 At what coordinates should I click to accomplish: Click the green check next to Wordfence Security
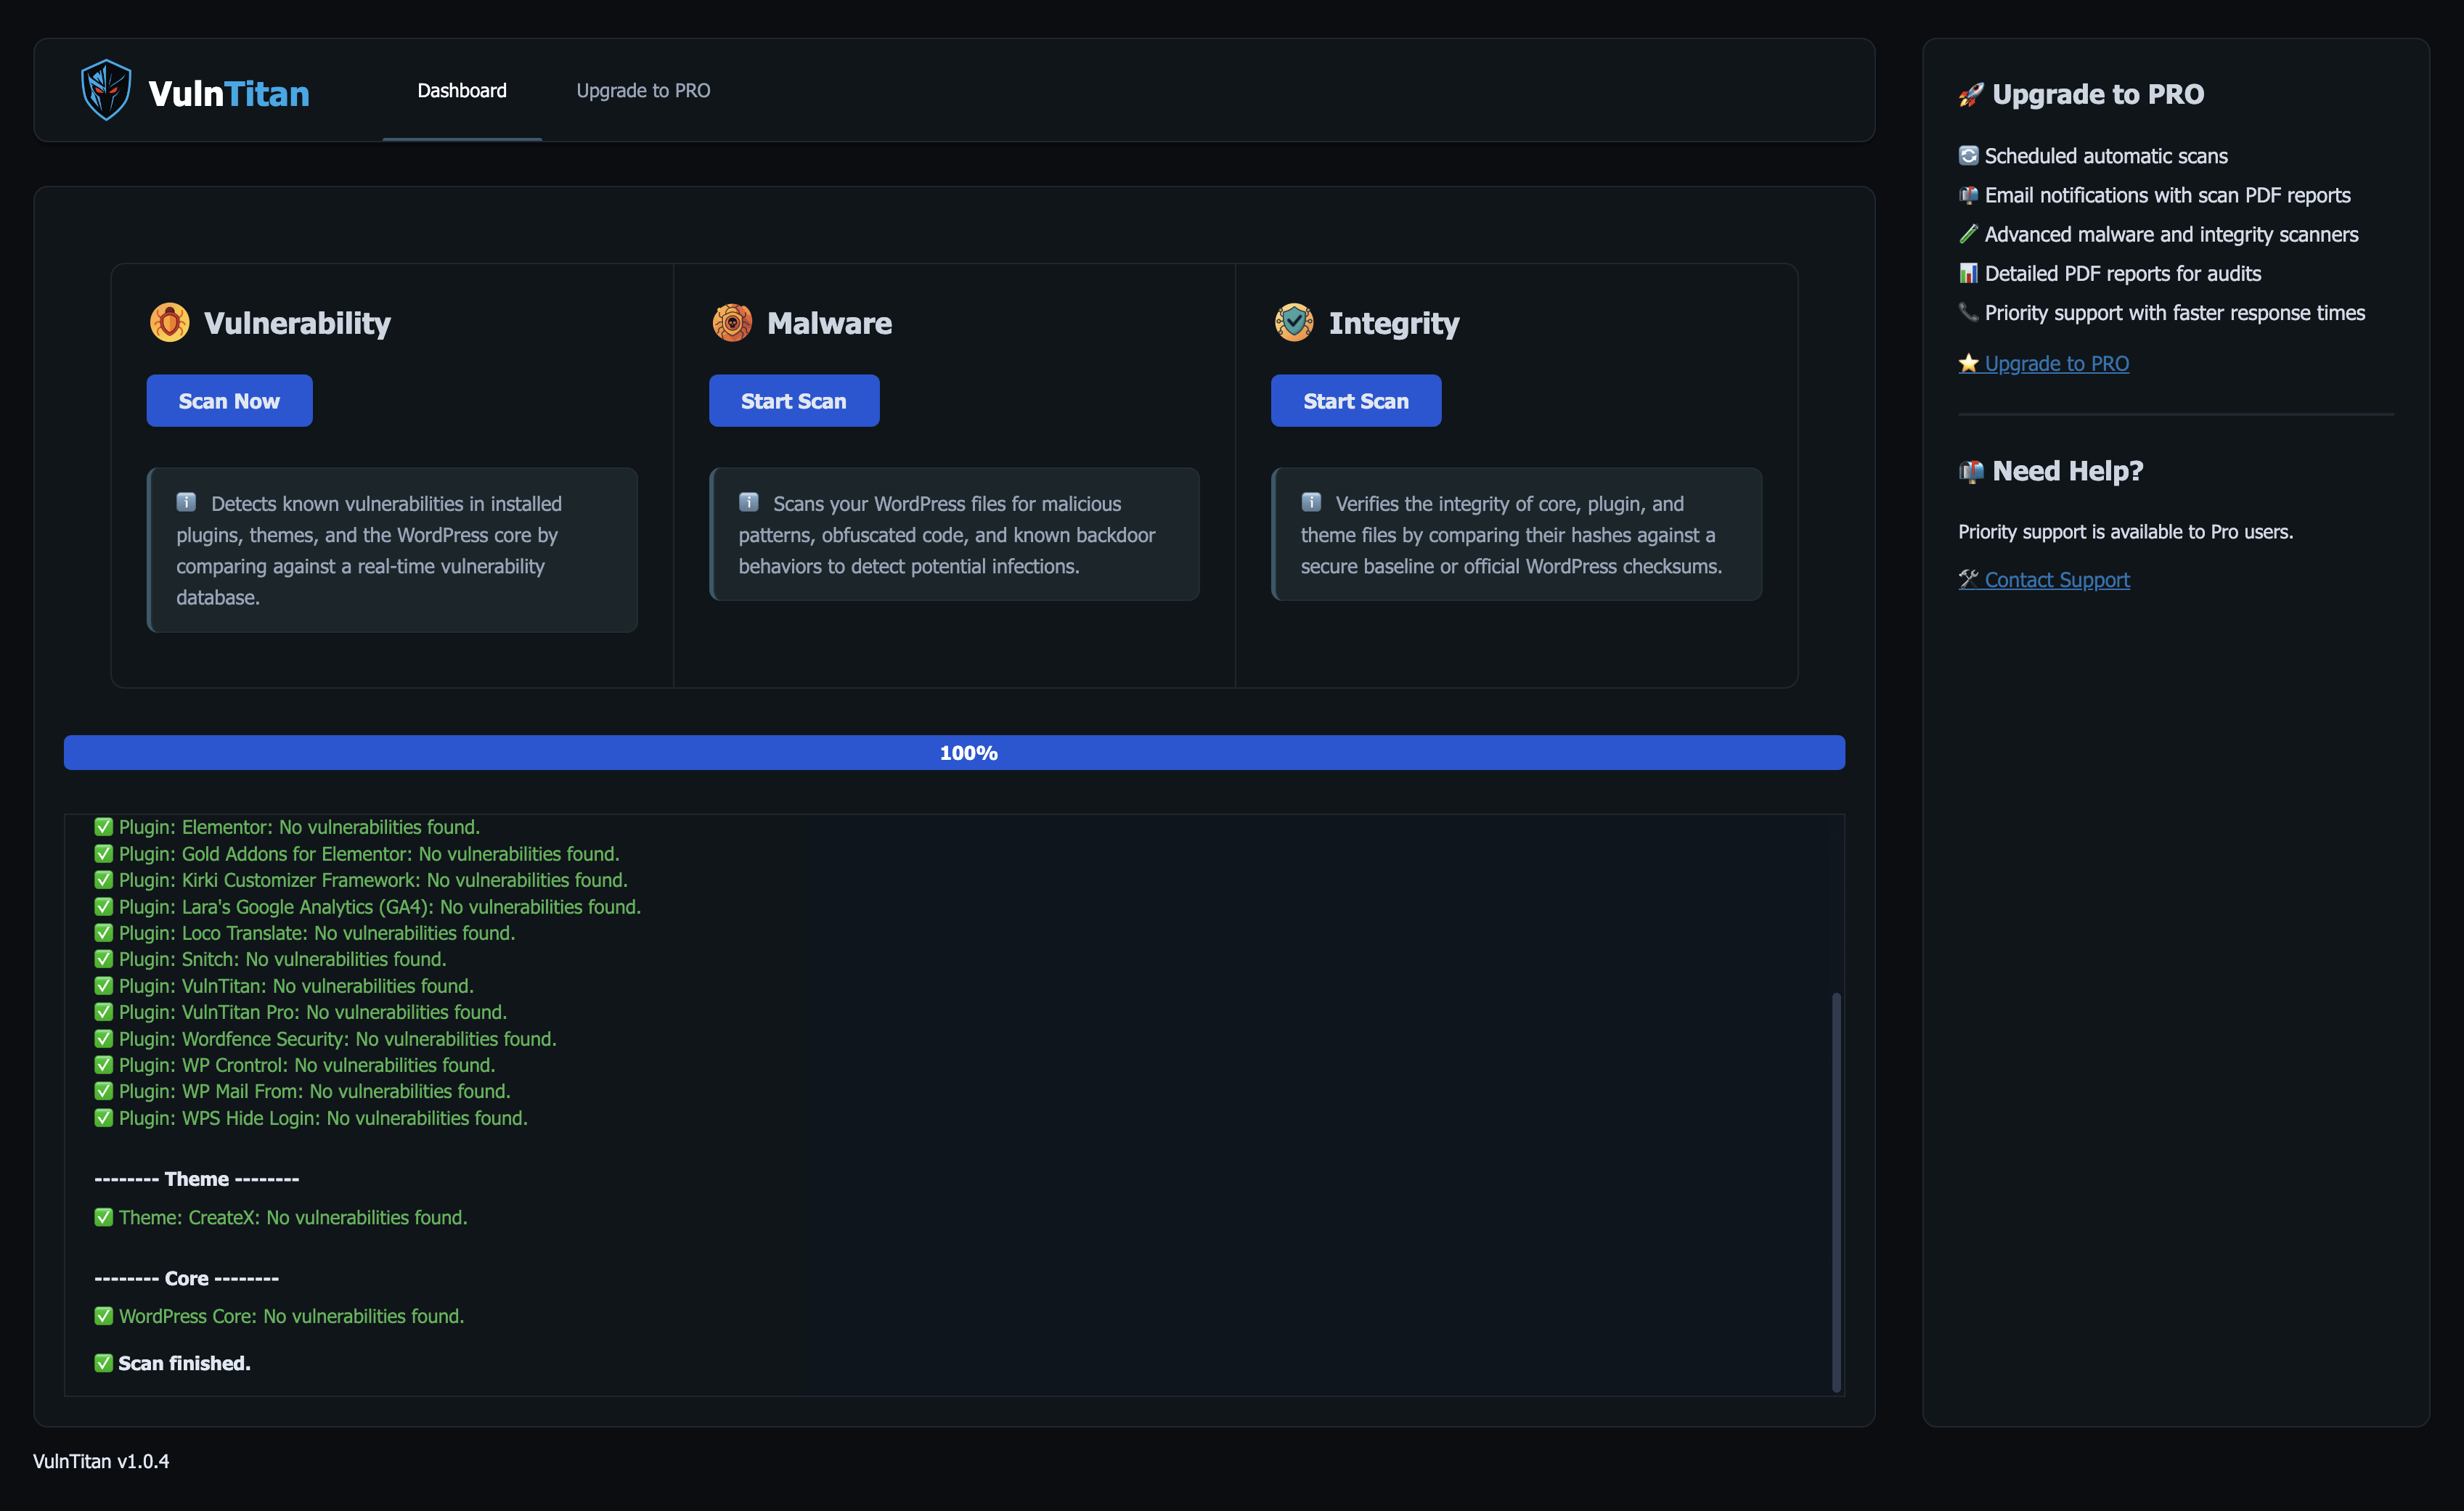(104, 1039)
